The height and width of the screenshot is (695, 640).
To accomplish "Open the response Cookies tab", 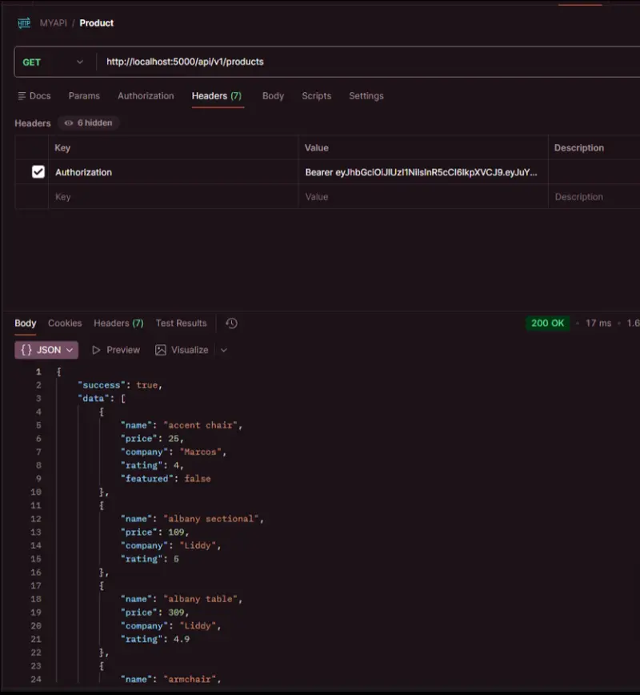I will point(65,323).
